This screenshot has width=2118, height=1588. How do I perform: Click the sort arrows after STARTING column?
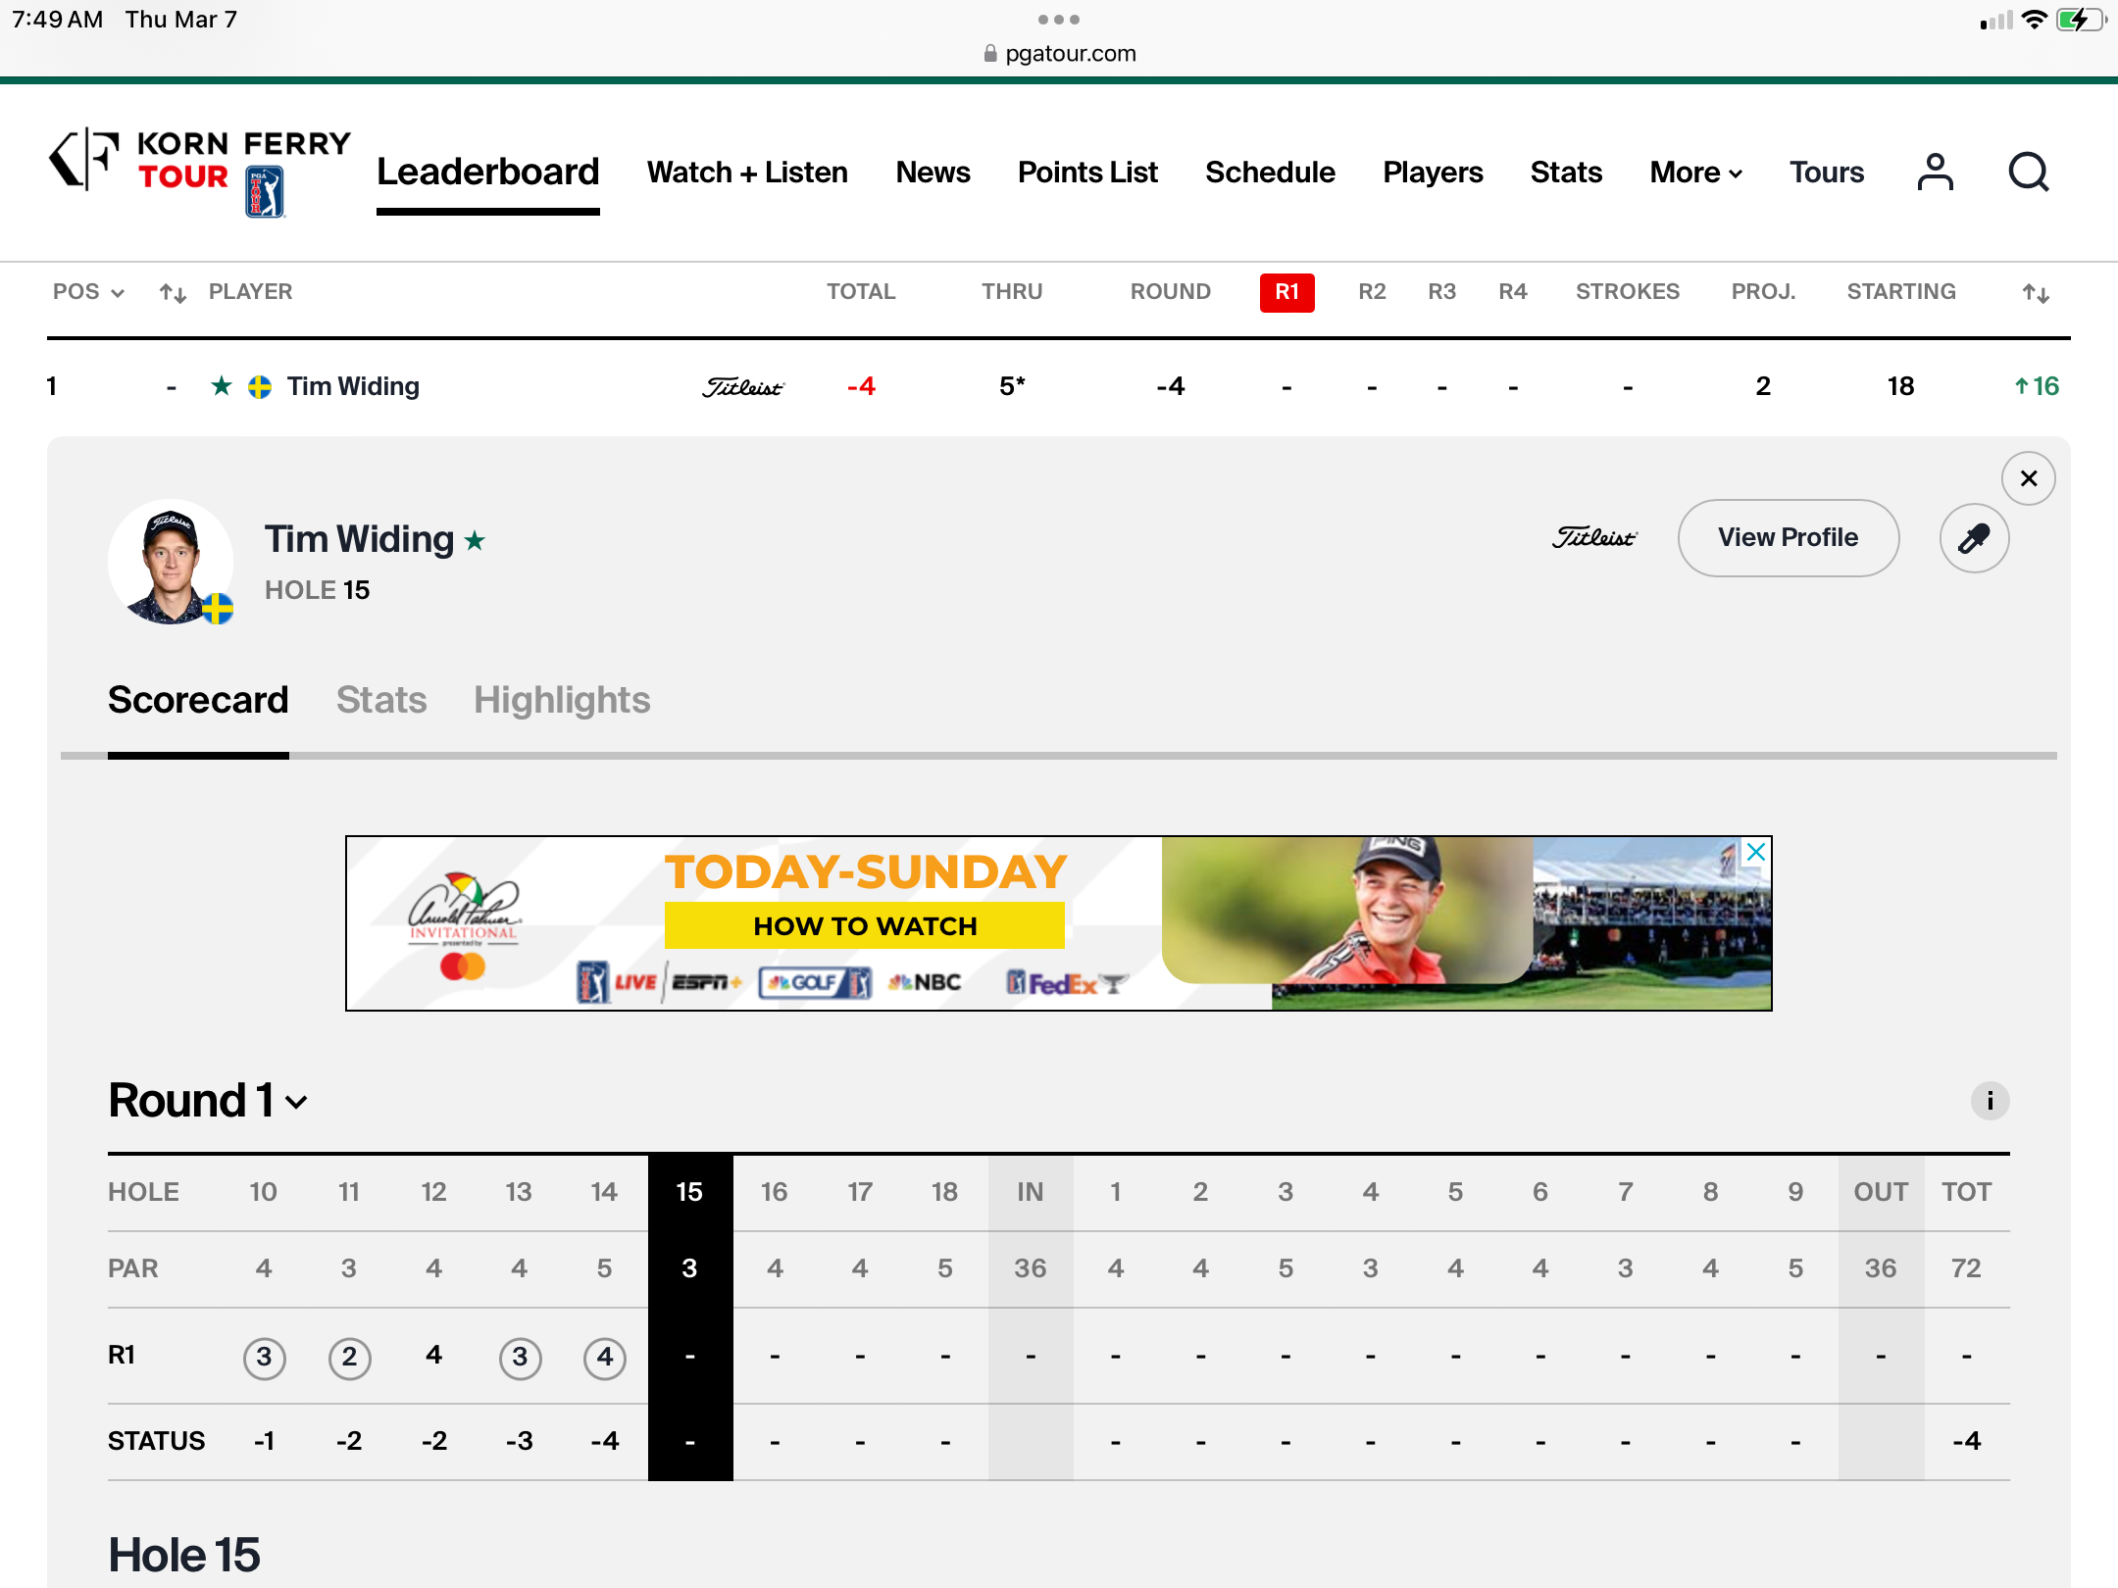point(2036,292)
